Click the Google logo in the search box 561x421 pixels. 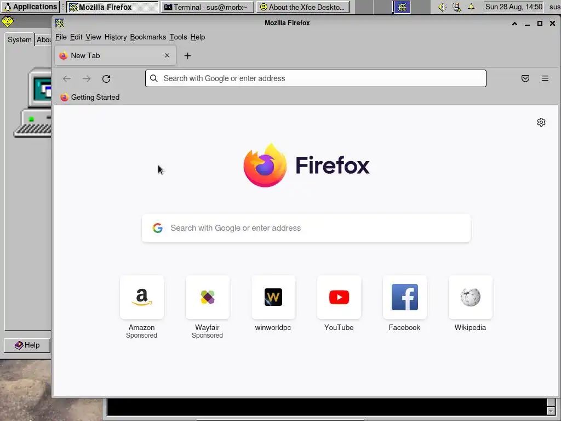158,228
